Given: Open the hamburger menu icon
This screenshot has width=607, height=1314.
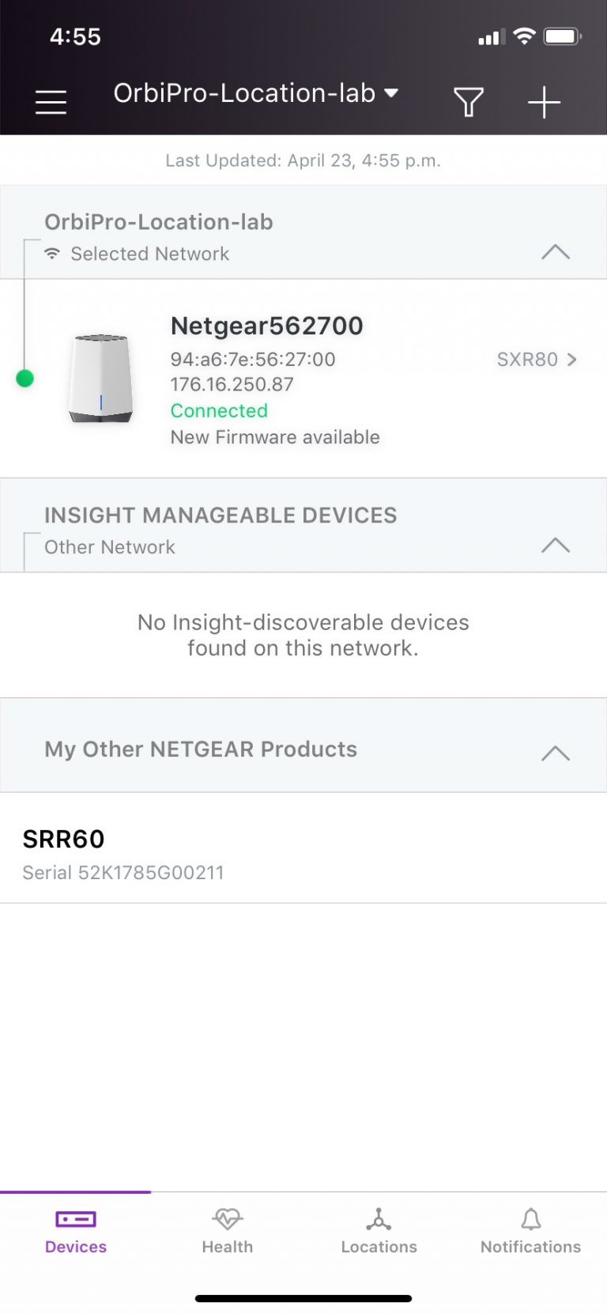Looking at the screenshot, I should pyautogui.click(x=51, y=102).
